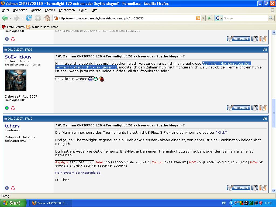
Task: Open Aktuelle Nachrichten feed bookmark
Action: 42,27
